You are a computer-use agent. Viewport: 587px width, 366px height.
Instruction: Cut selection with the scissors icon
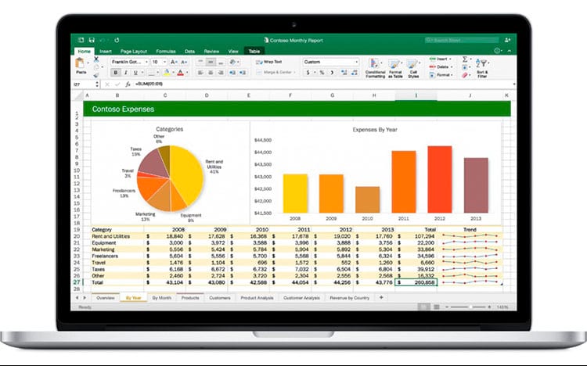(x=96, y=59)
